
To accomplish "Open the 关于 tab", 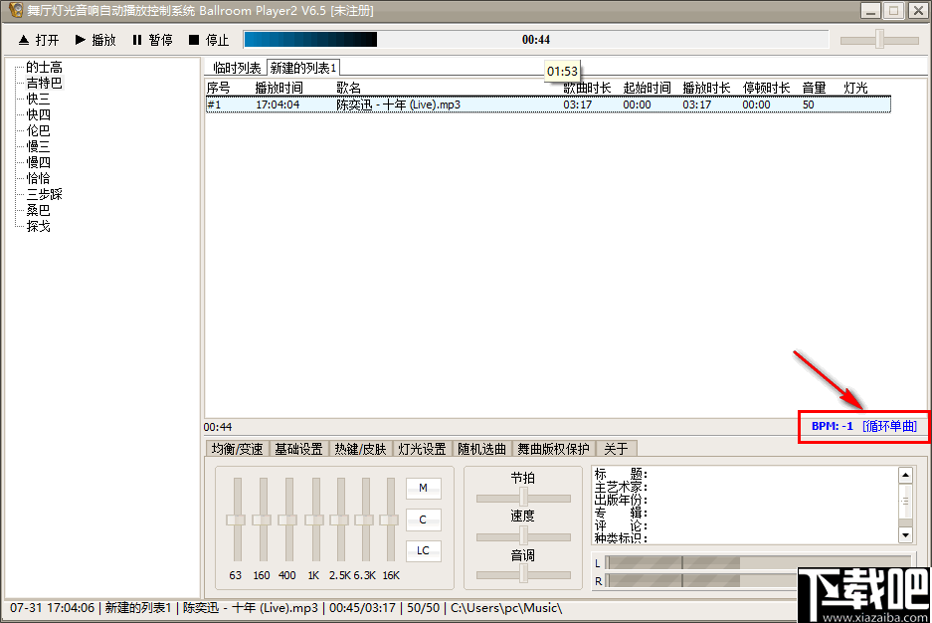I will click(x=616, y=449).
